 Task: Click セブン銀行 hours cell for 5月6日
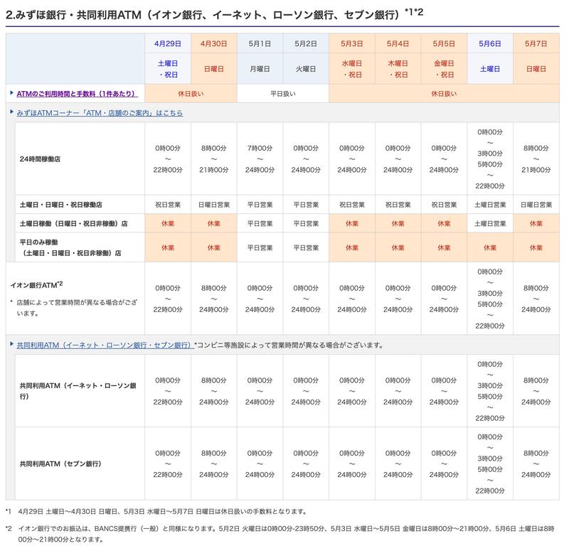click(490, 464)
